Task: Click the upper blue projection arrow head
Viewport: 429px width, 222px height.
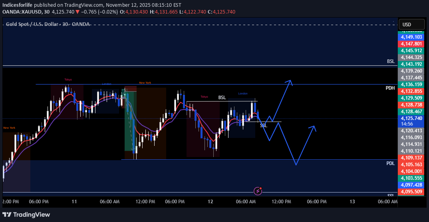Action: pyautogui.click(x=290, y=82)
